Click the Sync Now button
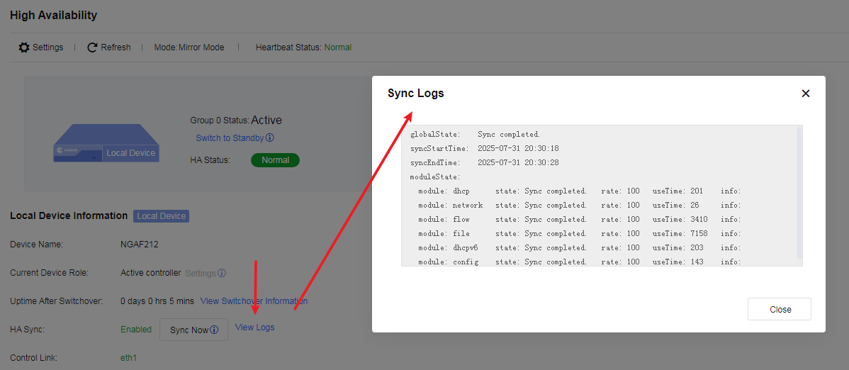The width and height of the screenshot is (849, 370). [x=194, y=330]
